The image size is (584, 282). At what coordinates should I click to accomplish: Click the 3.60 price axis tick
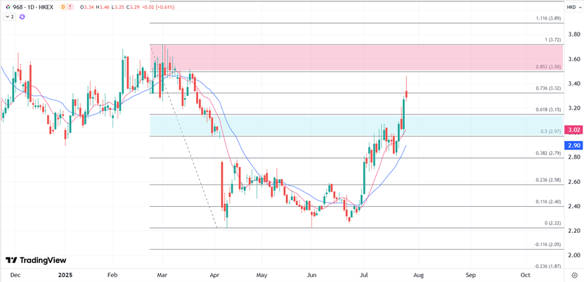[x=573, y=59]
